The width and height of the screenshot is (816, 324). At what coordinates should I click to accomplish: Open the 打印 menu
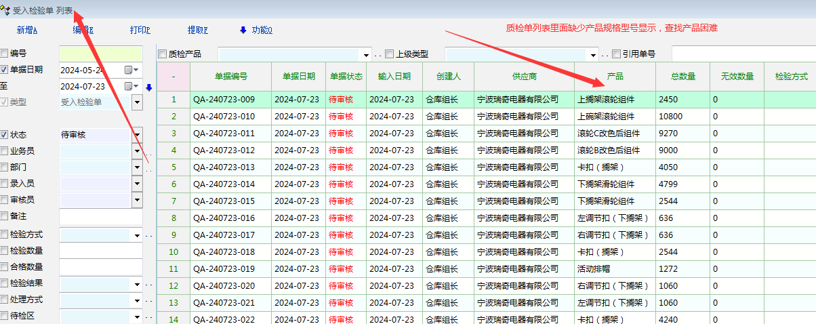coord(140,30)
